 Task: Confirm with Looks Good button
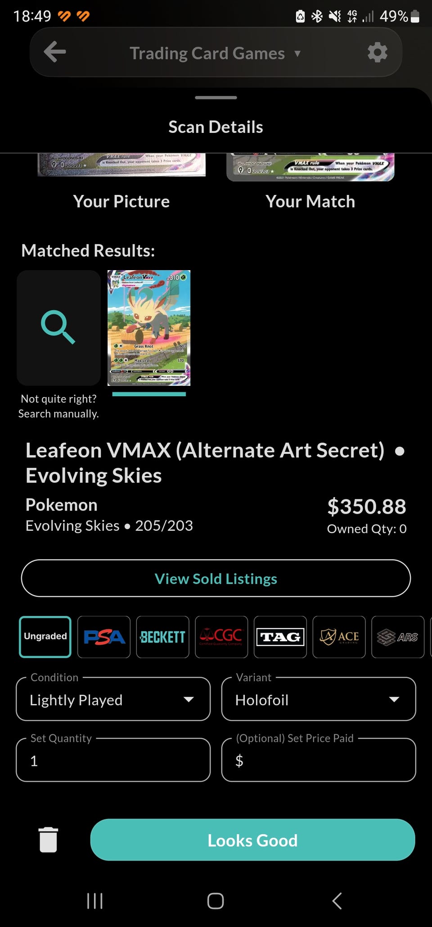tap(252, 840)
